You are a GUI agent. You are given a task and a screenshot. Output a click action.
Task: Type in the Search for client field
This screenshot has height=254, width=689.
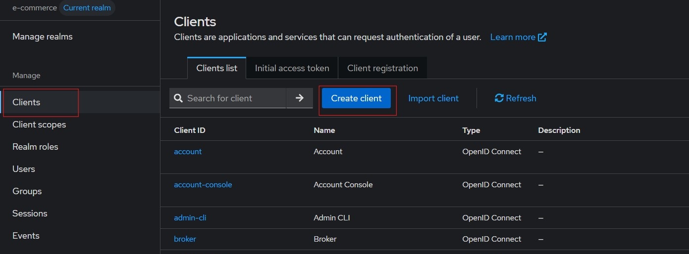[233, 98]
